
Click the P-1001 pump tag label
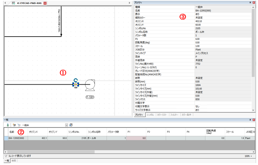90,97
